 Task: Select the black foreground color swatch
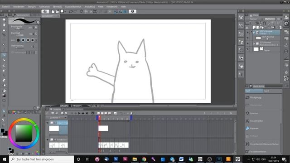3,131
